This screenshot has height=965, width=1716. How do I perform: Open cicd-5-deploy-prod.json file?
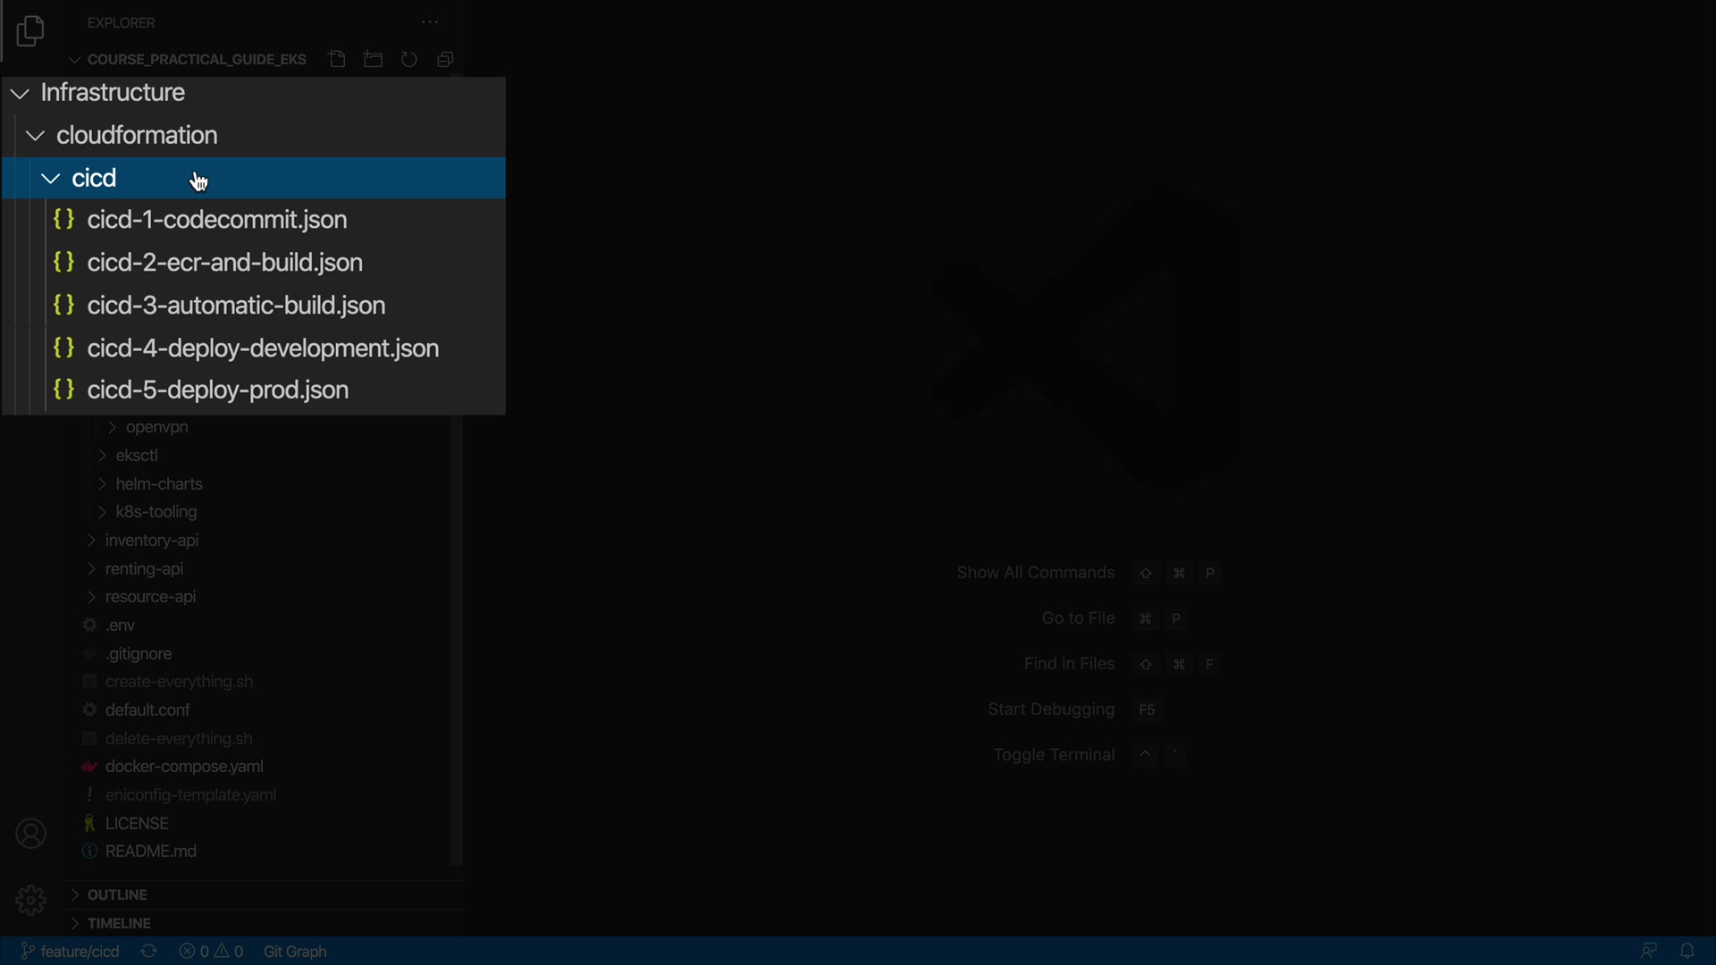[217, 390]
